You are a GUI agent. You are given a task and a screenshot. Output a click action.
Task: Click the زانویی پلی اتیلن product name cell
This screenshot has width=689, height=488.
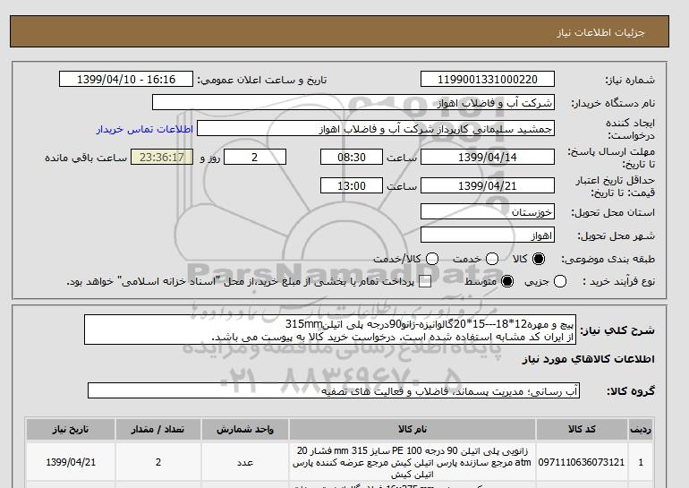(413, 462)
